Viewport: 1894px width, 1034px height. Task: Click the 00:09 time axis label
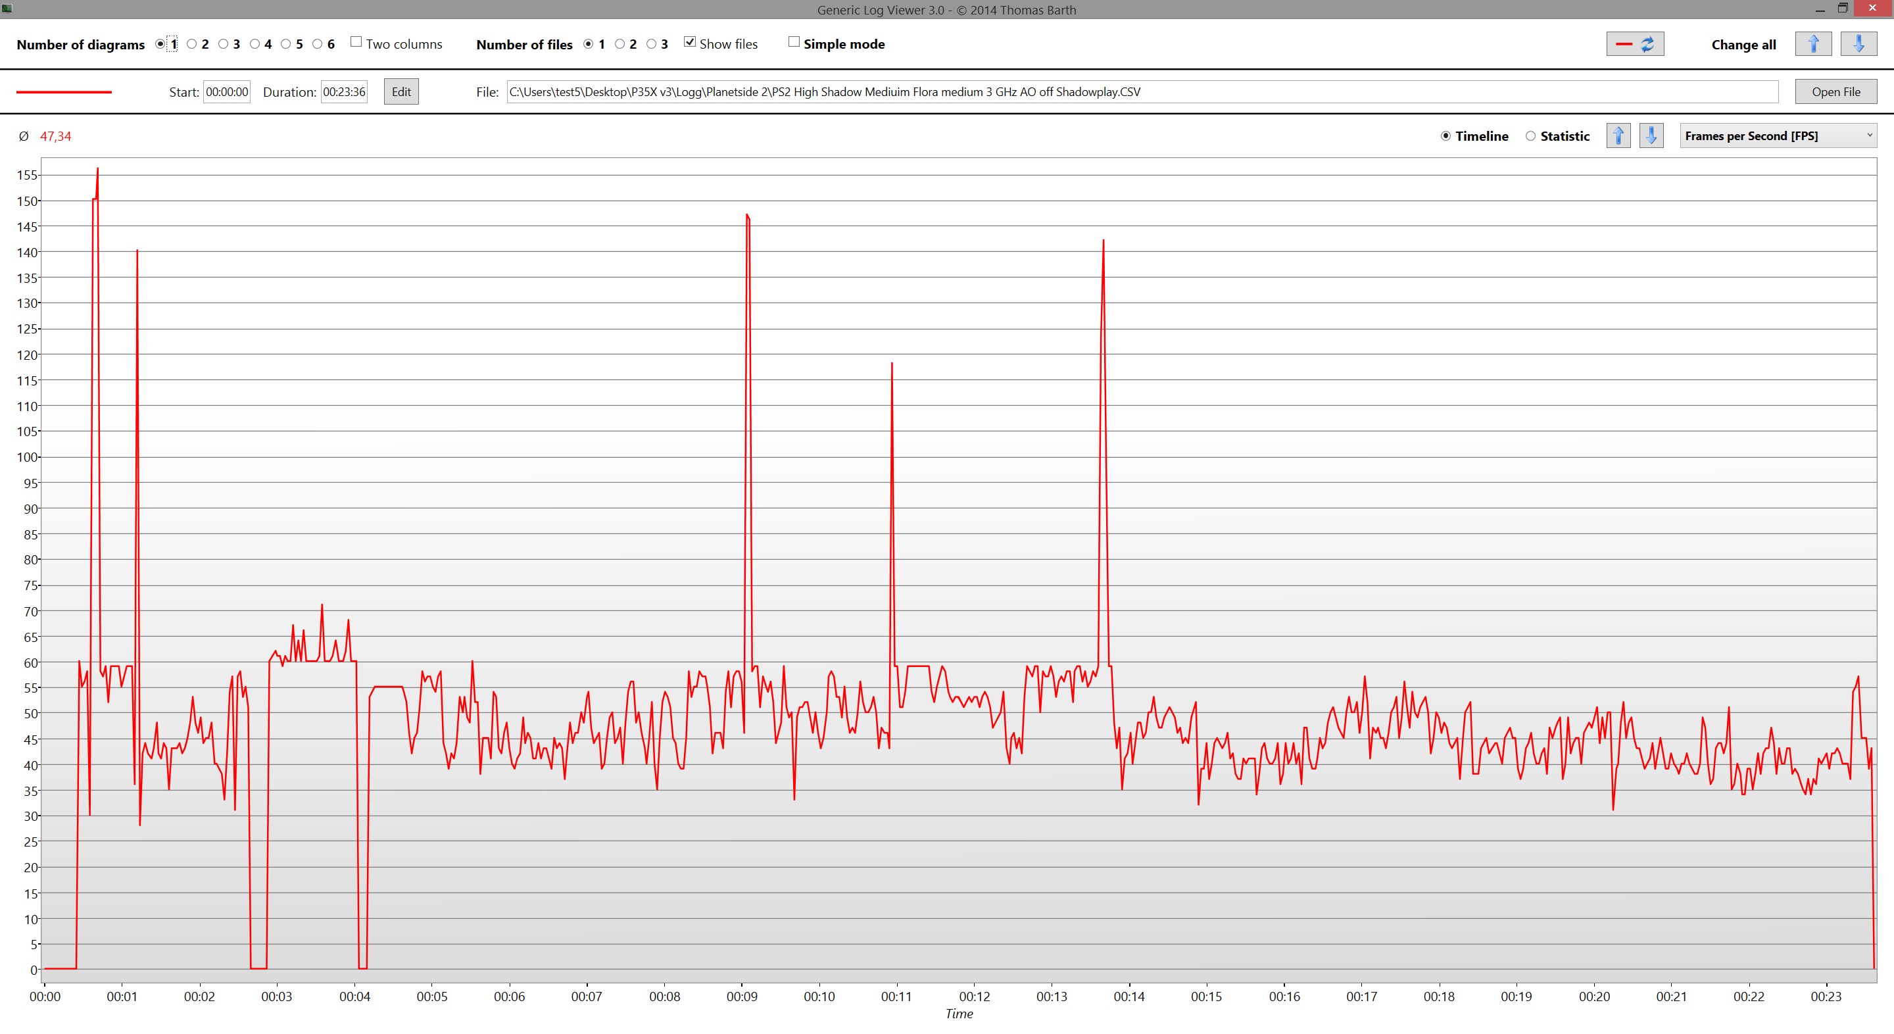click(742, 997)
